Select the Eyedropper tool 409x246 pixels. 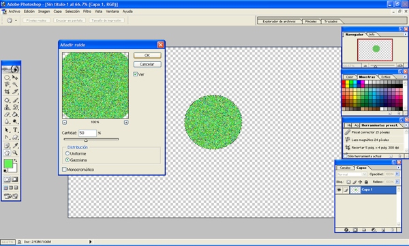coord(15,146)
